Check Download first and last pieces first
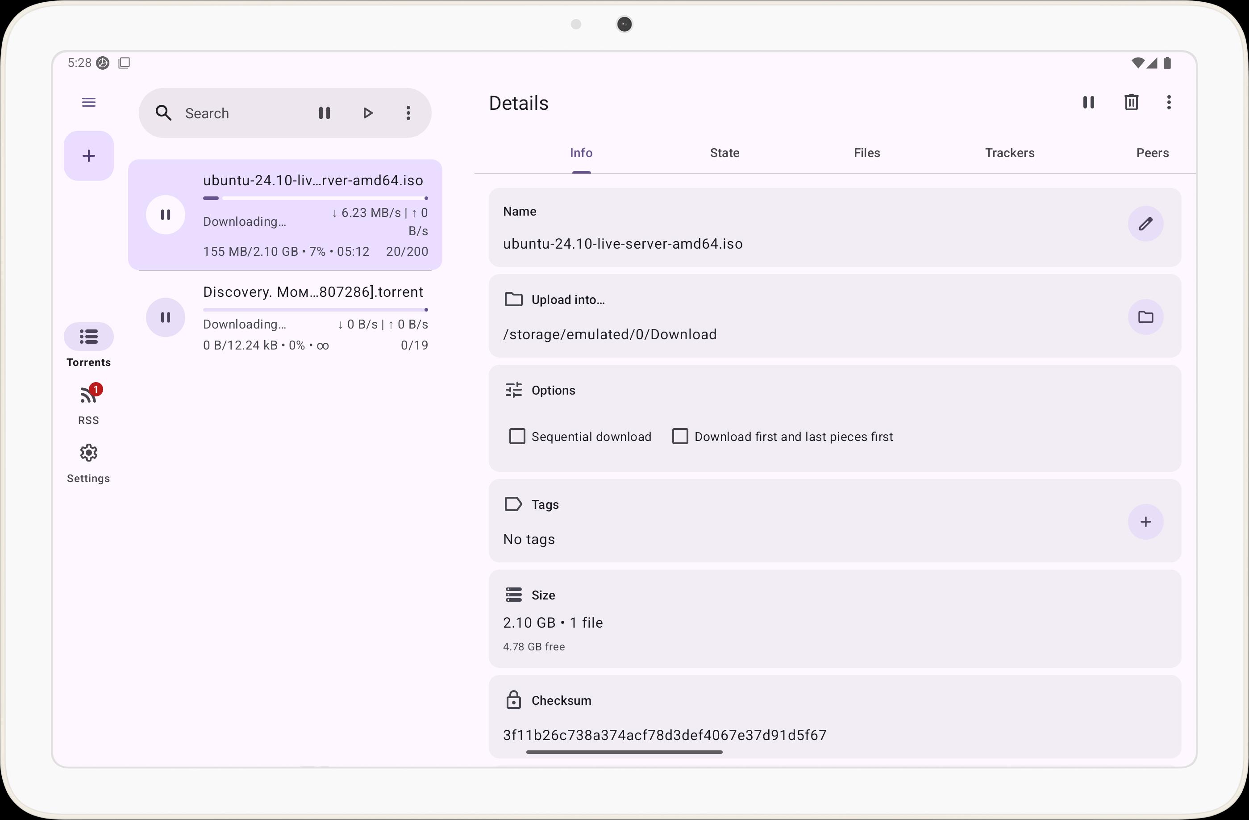 click(679, 436)
